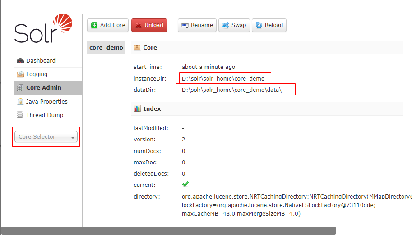Swap the core with another
This screenshot has width=412, height=235.
[234, 25]
